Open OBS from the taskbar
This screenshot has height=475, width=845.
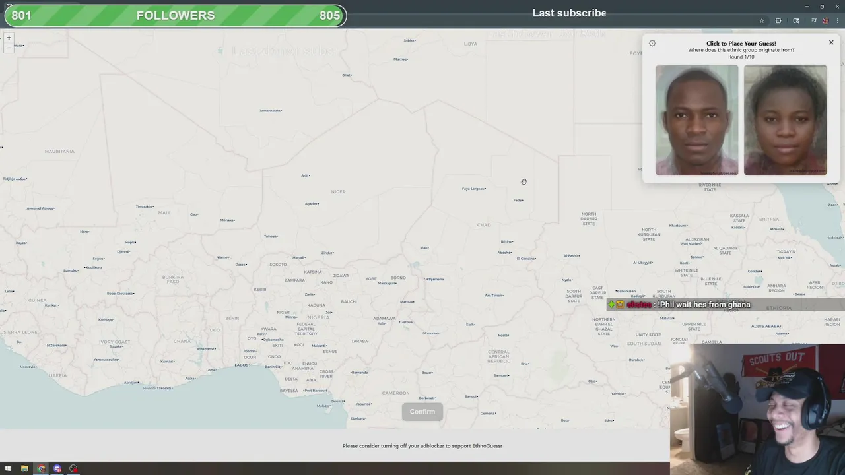coord(73,469)
